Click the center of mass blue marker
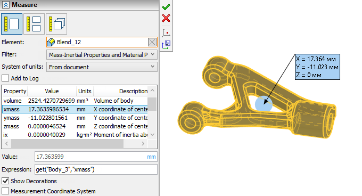This screenshot has height=196, width=362. [x=264, y=104]
